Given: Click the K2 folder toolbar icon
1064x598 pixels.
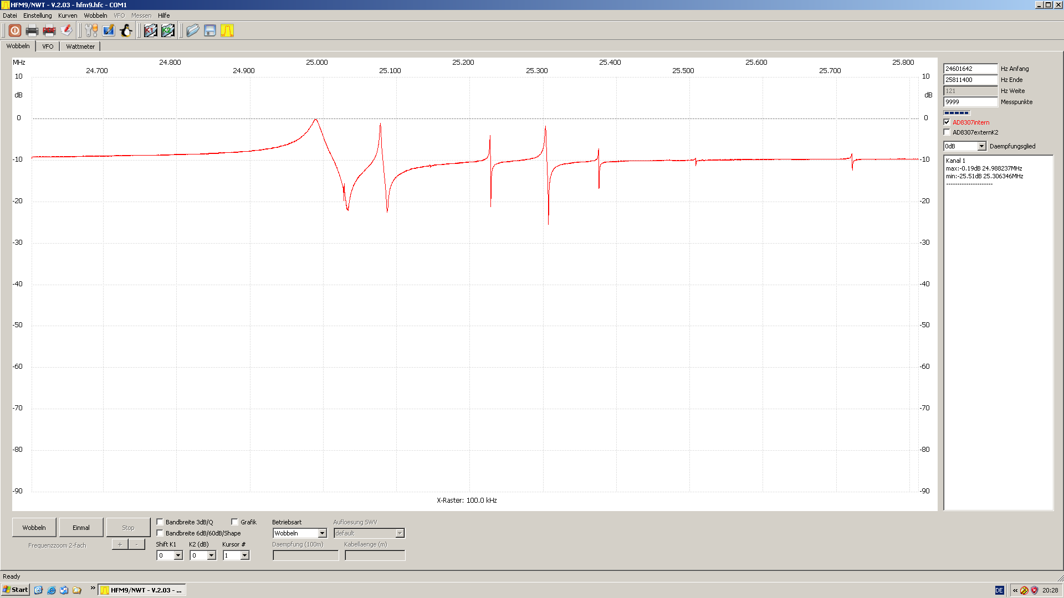Looking at the screenshot, I should click(x=168, y=30).
